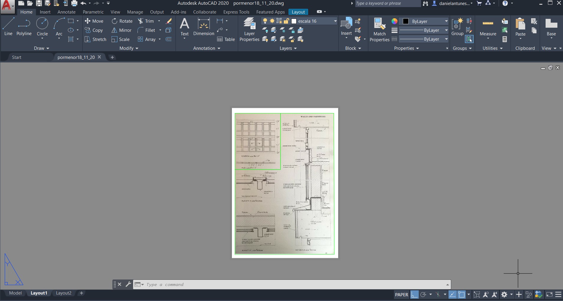Select the Circle tool

tap(42, 27)
